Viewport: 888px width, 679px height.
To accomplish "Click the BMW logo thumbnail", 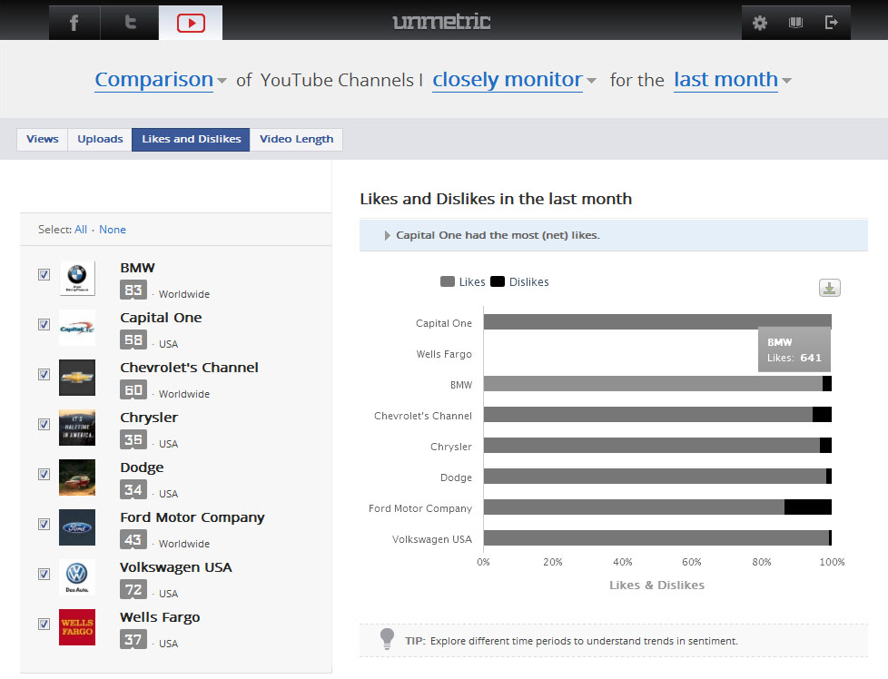I will click(77, 278).
